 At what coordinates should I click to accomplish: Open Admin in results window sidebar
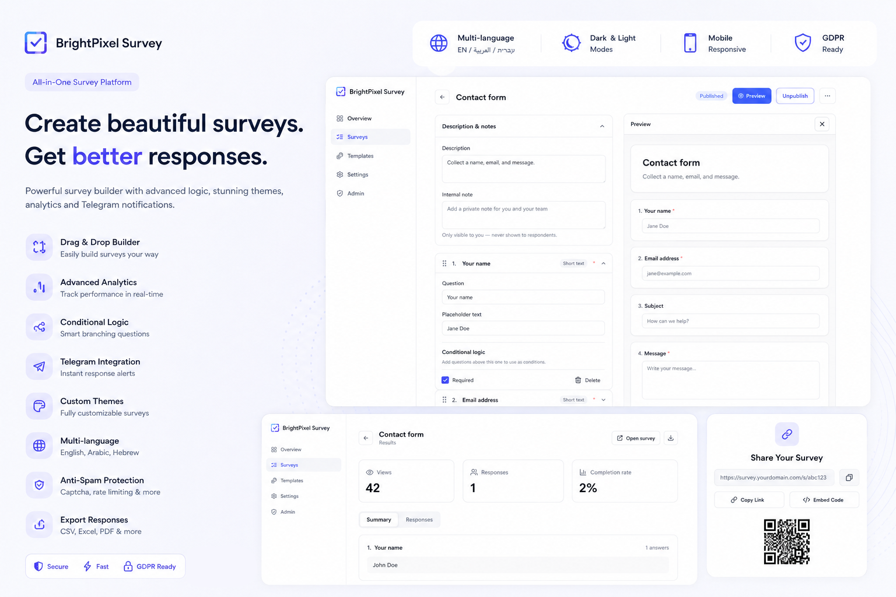pyautogui.click(x=303, y=512)
